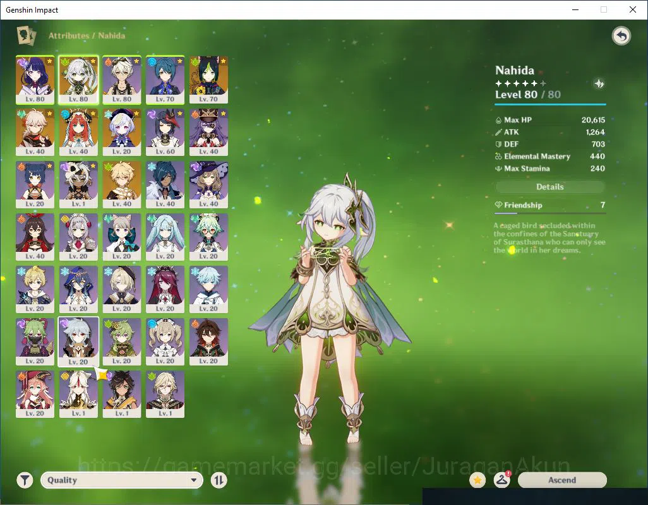
Task: Select Kuki Shinobu's masked portrait
Action: coord(35,342)
